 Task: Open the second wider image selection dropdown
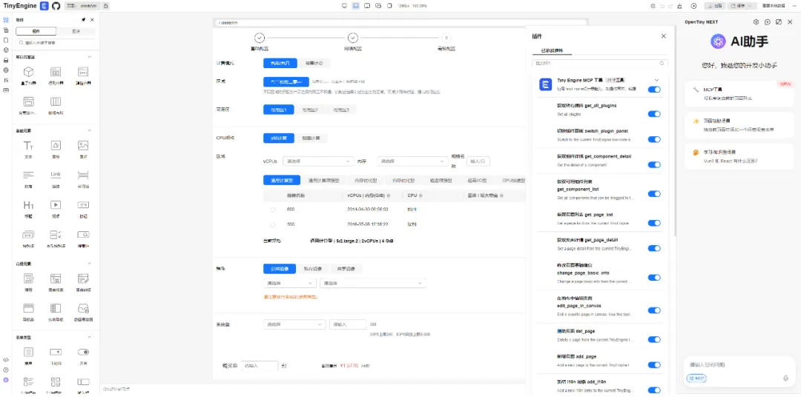pyautogui.click(x=373, y=283)
